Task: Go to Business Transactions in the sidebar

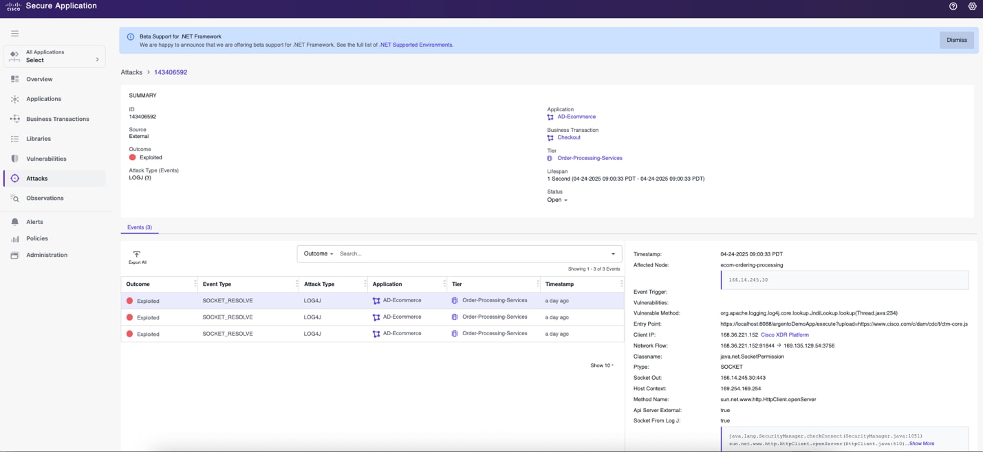Action: pyautogui.click(x=58, y=119)
